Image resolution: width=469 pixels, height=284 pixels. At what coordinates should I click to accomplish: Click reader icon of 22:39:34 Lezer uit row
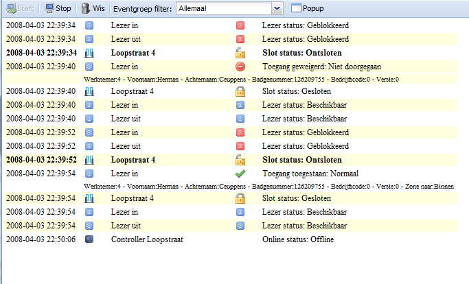[x=89, y=39]
